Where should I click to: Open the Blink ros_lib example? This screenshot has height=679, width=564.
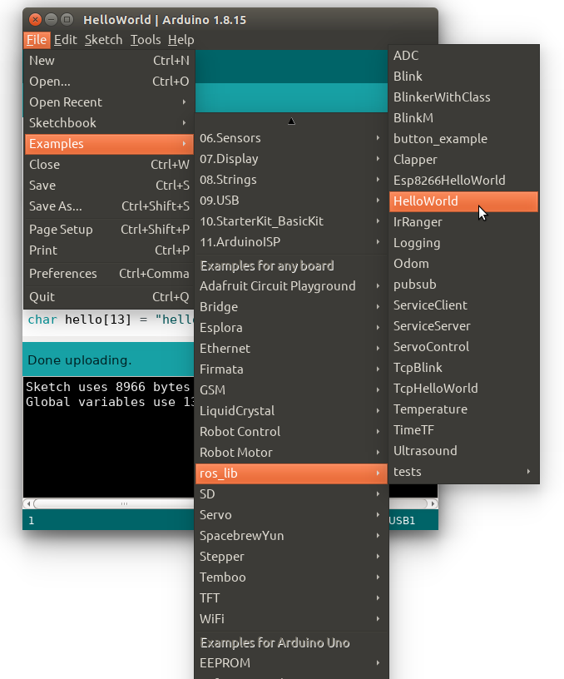(x=463, y=77)
